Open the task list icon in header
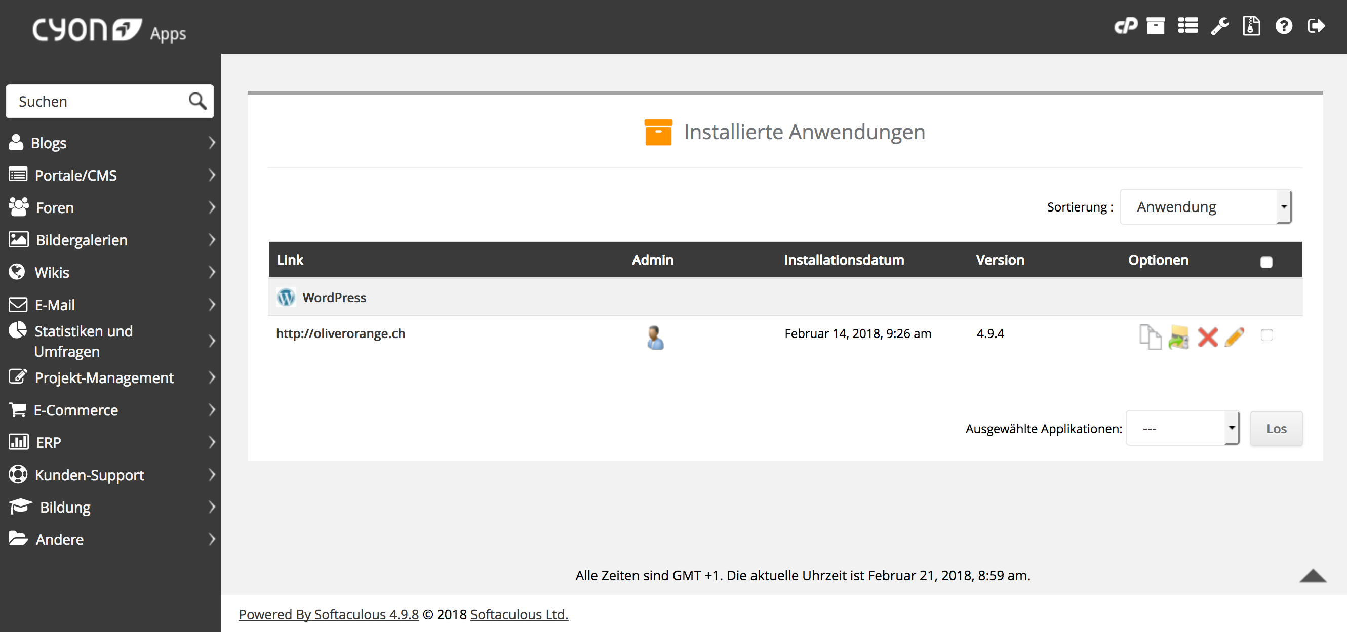Viewport: 1347px width, 632px height. click(x=1187, y=26)
